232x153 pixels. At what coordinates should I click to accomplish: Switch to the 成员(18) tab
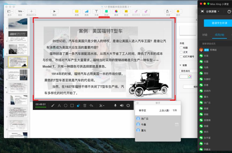(219, 35)
